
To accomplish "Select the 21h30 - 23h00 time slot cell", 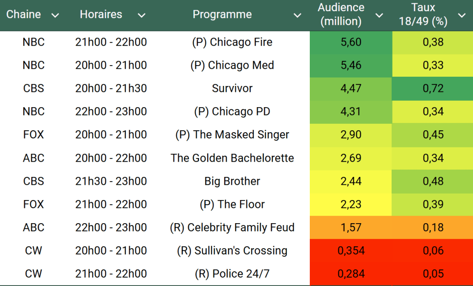I will click(x=111, y=181).
